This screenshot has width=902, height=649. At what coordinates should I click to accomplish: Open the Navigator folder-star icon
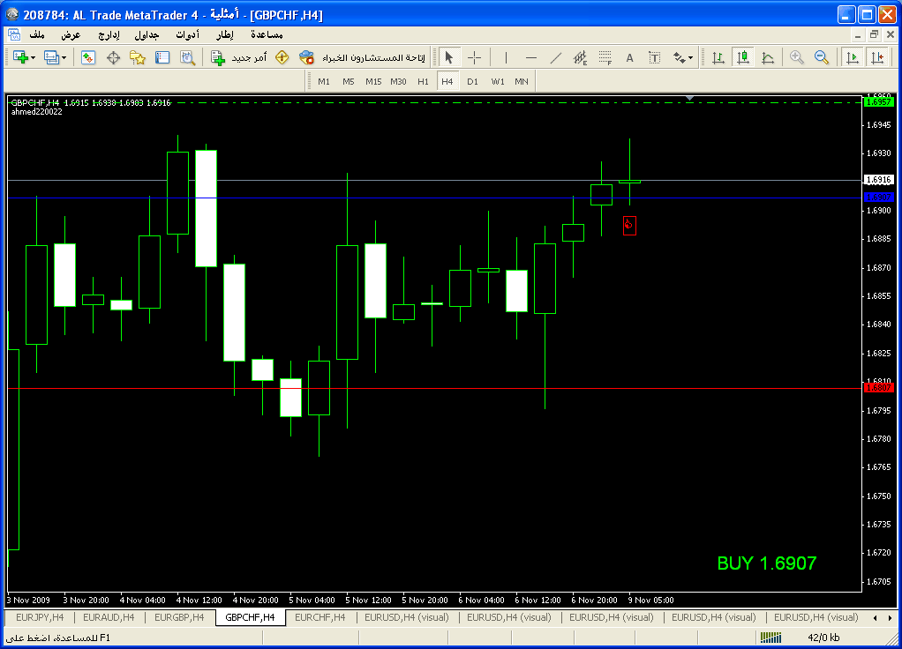tap(138, 57)
